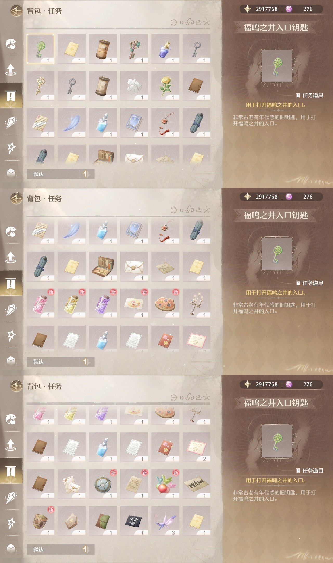Select the new decorated pizza item
This screenshot has width=333, height=563.
[165, 303]
